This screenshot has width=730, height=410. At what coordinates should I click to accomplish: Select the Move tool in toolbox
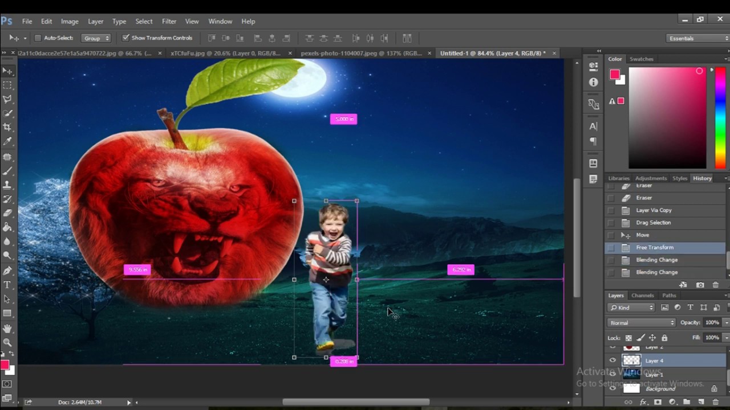tap(7, 71)
